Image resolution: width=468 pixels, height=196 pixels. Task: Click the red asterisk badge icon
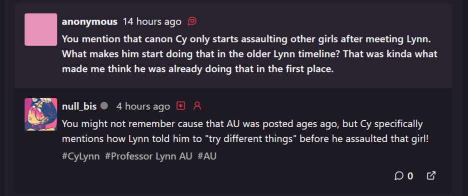tap(180, 106)
